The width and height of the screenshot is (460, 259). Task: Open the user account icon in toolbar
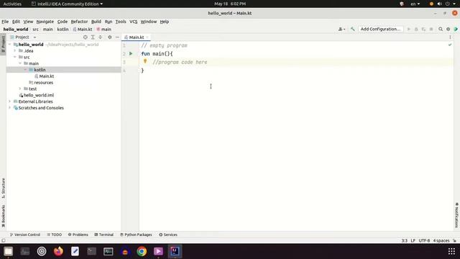point(341,29)
